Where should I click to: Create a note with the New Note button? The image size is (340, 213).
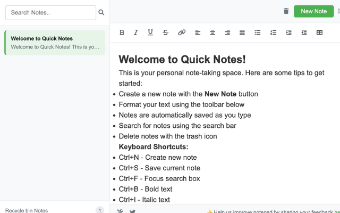[x=314, y=11]
